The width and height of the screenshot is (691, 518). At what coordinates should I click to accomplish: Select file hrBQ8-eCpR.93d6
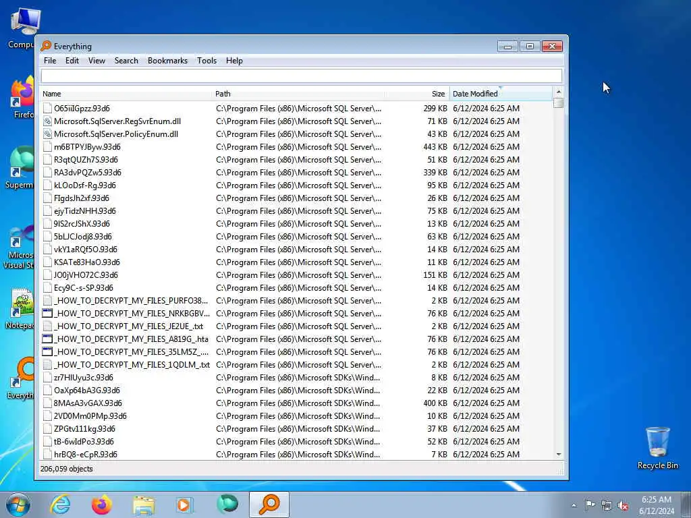click(x=86, y=454)
